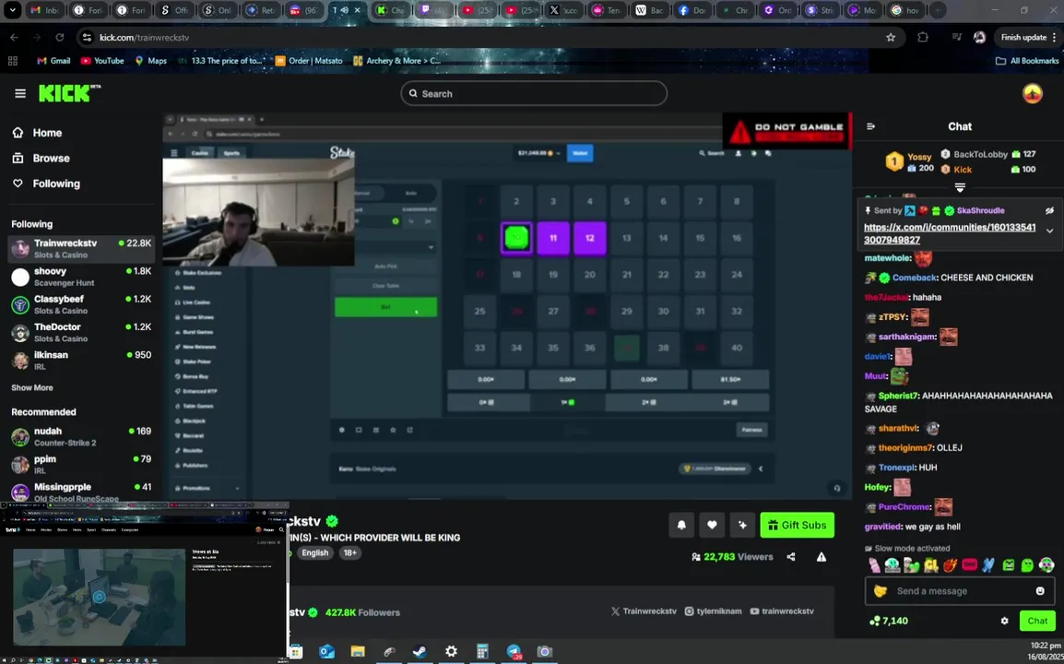This screenshot has width=1064, height=664.
Task: Open chat settings gear
Action: click(1004, 621)
